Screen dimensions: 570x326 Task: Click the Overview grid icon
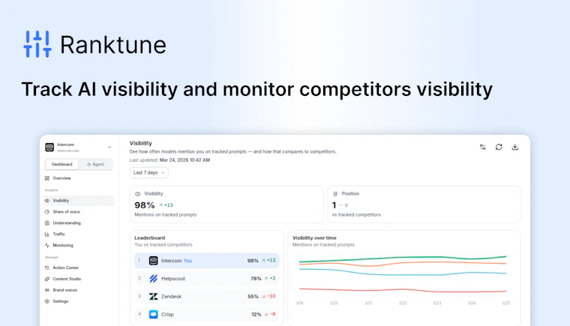(x=47, y=178)
